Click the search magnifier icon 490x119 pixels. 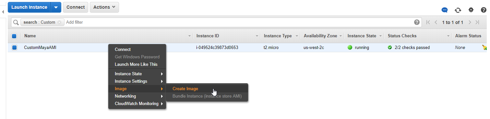tap(16, 22)
